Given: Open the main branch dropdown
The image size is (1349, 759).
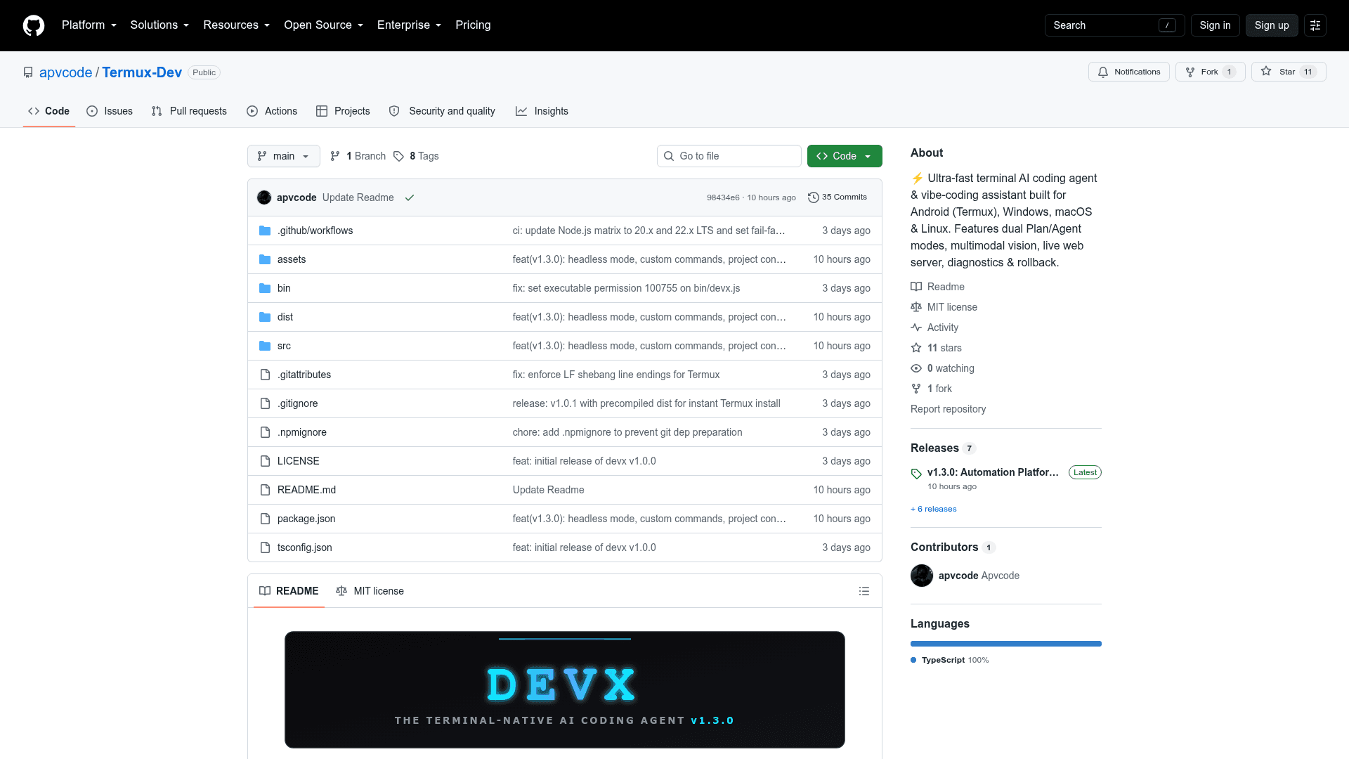Looking at the screenshot, I should point(284,156).
